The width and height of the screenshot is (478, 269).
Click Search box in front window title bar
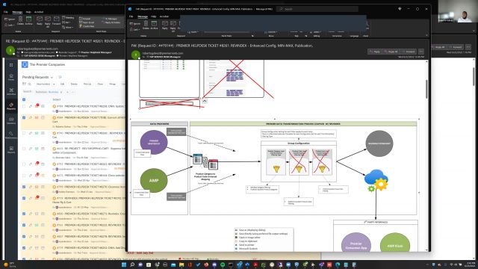pos(317,9)
